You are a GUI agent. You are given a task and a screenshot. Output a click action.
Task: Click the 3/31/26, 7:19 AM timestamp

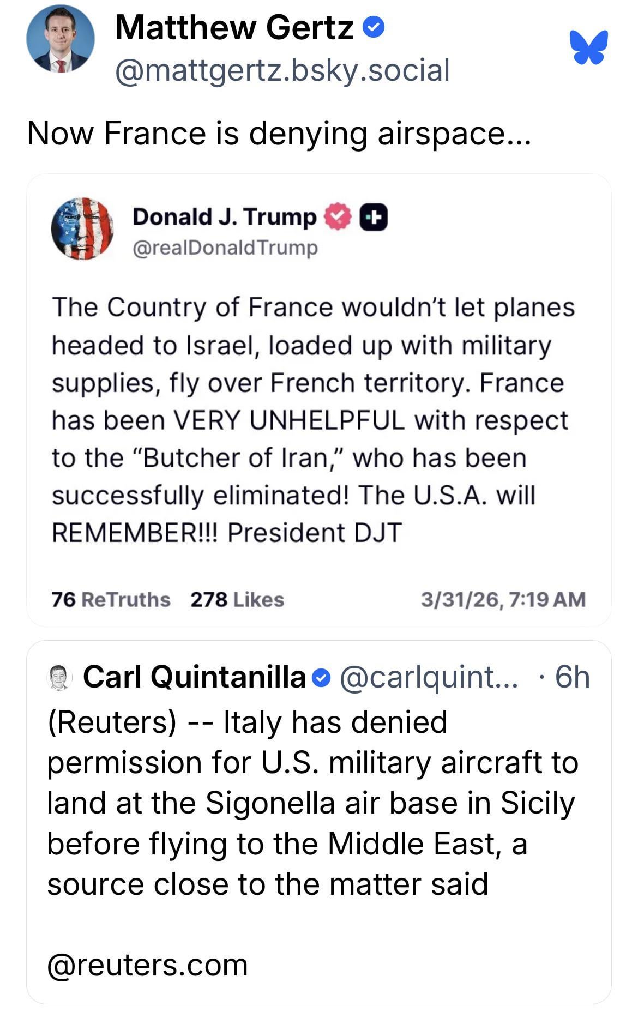[x=503, y=600]
